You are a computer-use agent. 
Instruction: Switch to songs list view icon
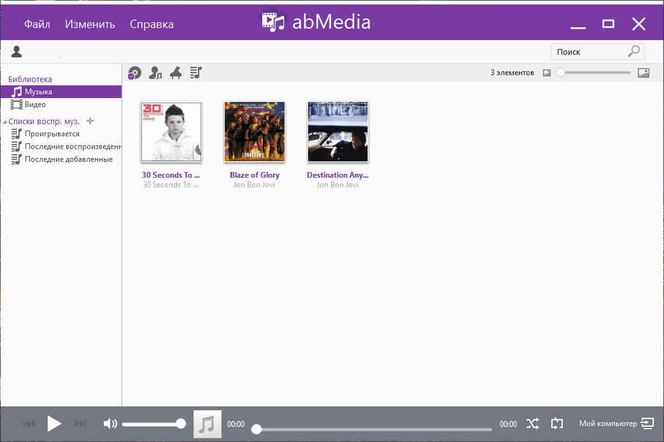195,73
